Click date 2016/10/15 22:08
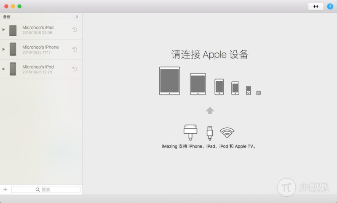 (37, 33)
